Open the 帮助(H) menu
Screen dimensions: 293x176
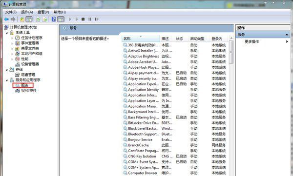click(x=60, y=12)
